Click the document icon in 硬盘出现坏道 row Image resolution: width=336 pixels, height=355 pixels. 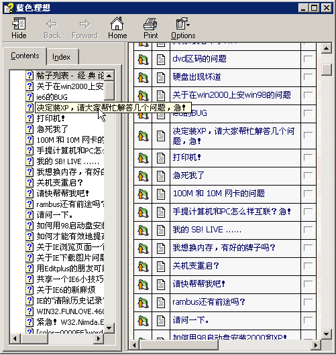(x=161, y=78)
